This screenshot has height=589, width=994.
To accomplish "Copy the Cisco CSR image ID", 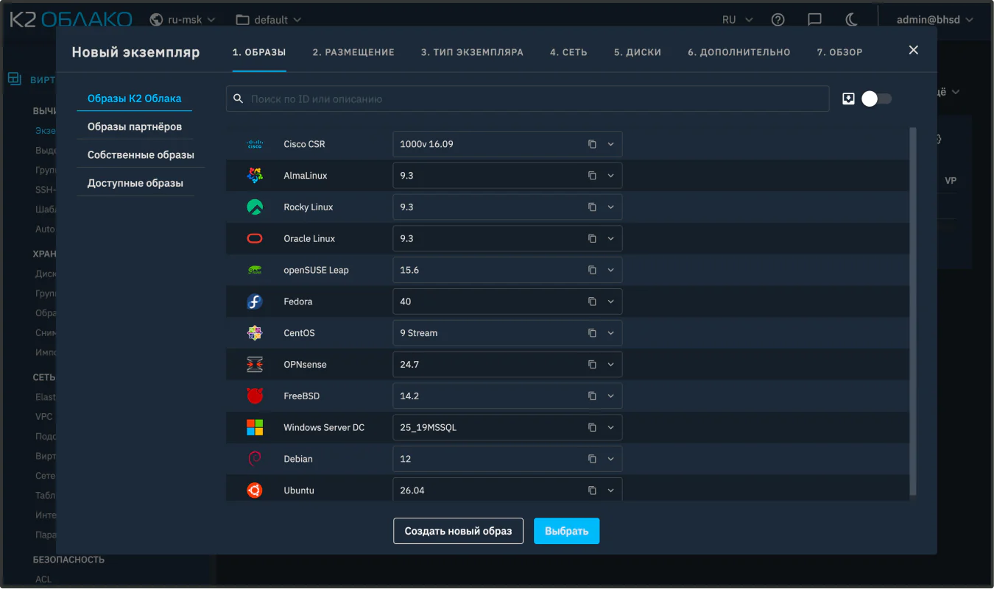I will 592,144.
